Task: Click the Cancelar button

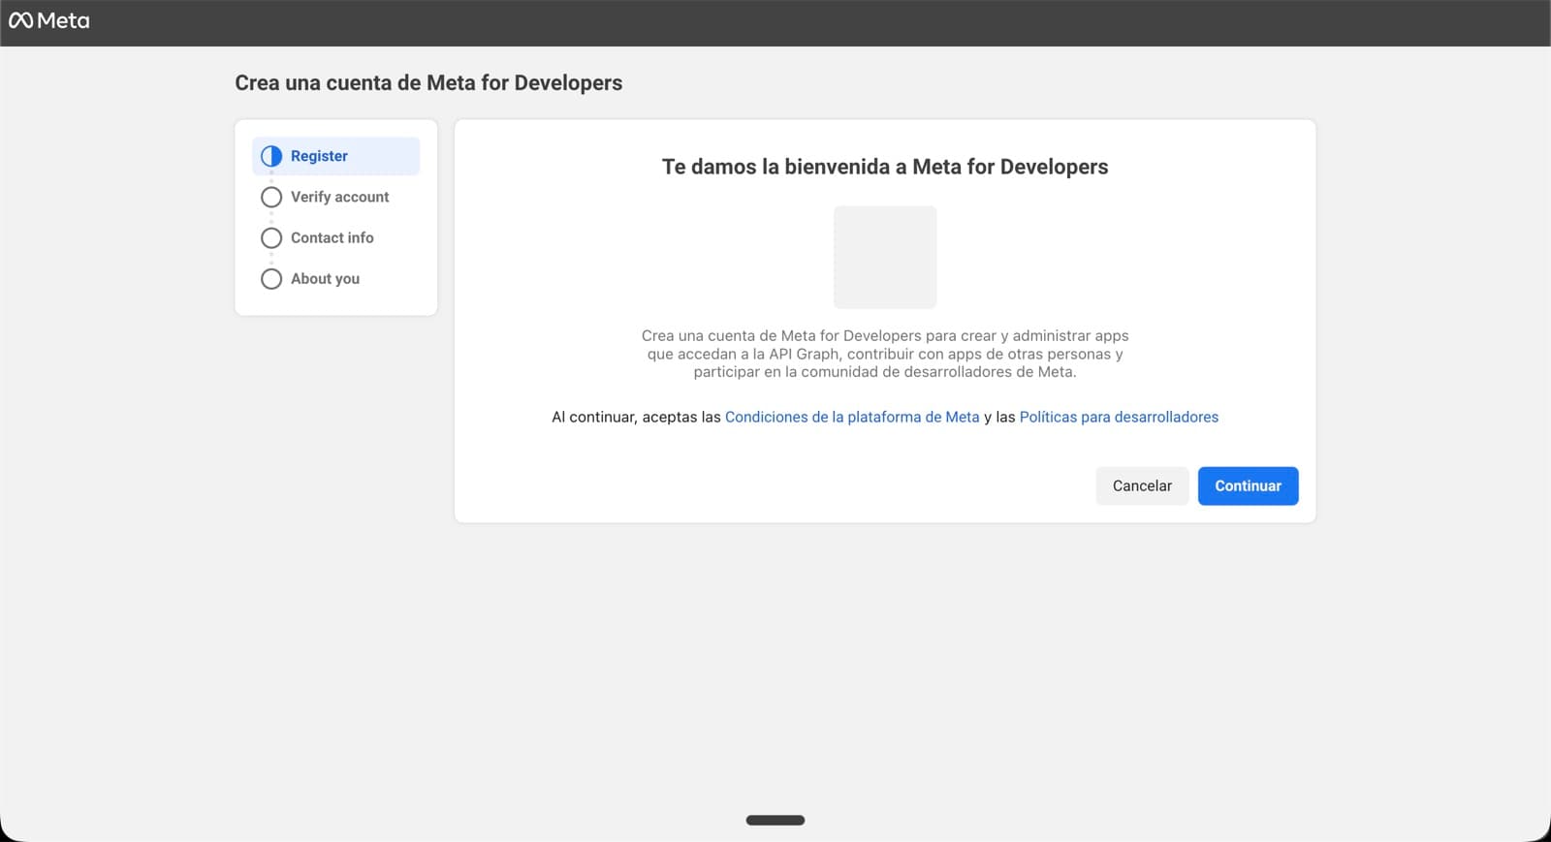Action: [1142, 485]
